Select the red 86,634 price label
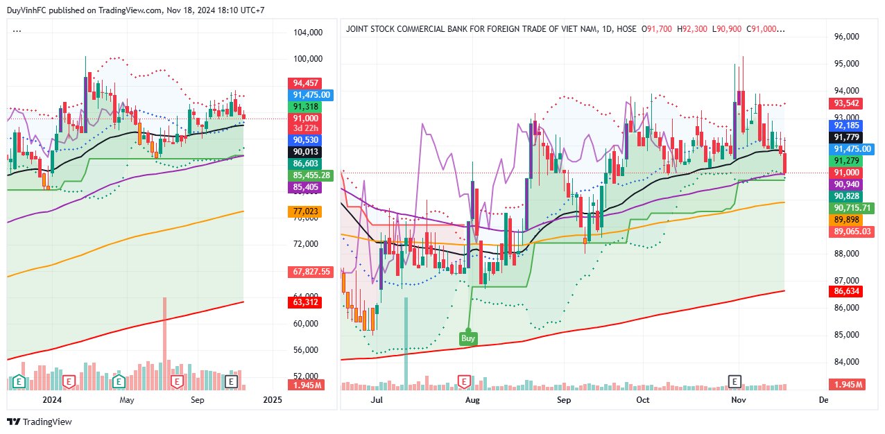Viewport: 885px width, 434px height. (x=847, y=291)
